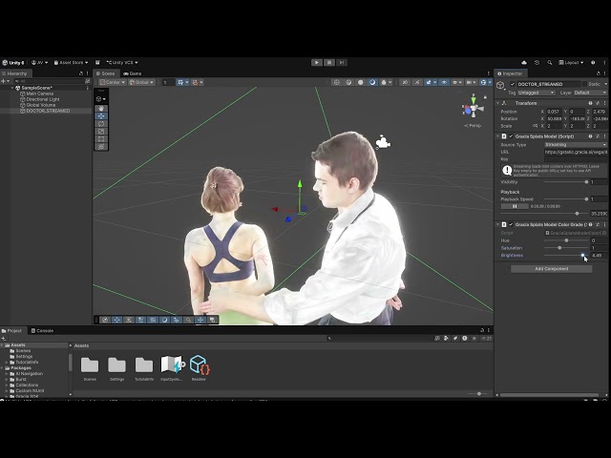Open Unity Cloud icon

coord(524,62)
